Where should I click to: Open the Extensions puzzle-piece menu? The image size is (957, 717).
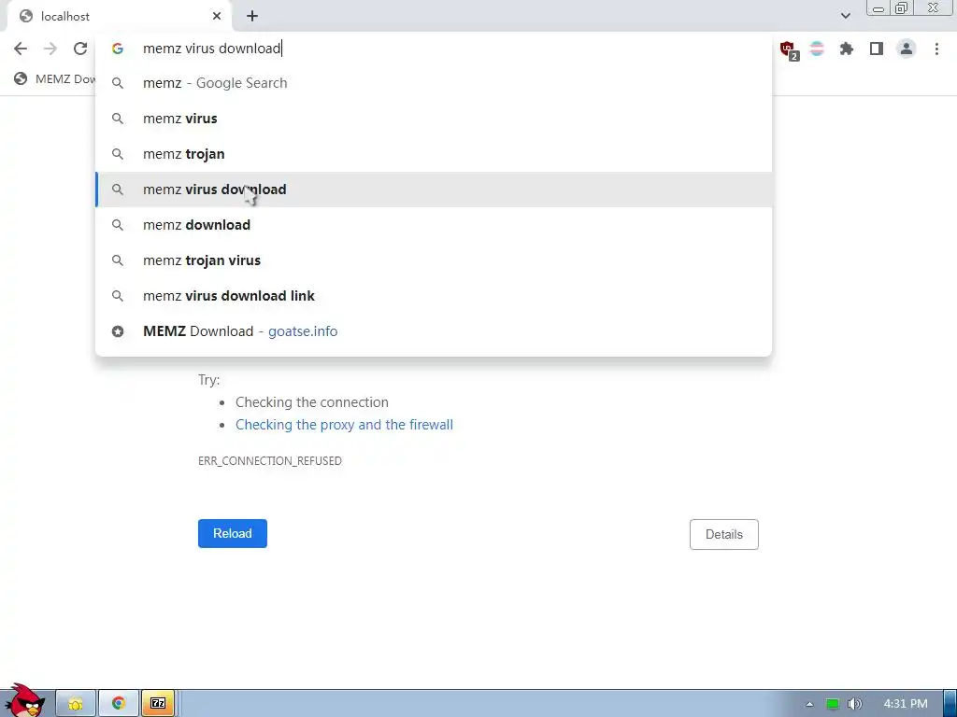(847, 49)
